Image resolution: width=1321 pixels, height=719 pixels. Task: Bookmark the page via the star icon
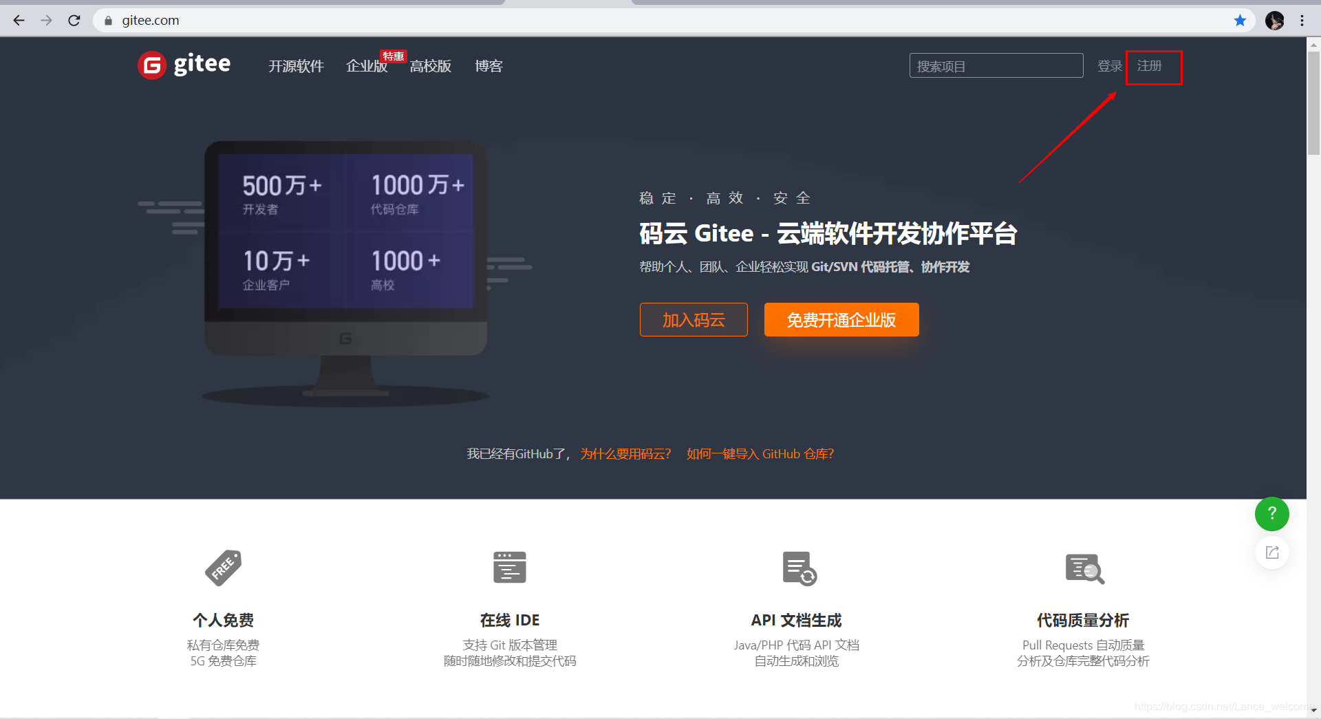click(1241, 20)
